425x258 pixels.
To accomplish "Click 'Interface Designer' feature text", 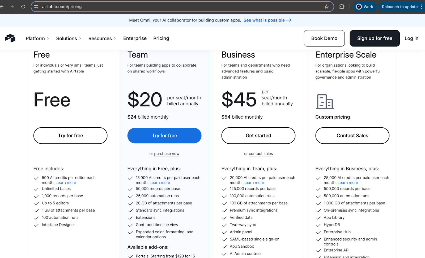I will click(x=58, y=225).
